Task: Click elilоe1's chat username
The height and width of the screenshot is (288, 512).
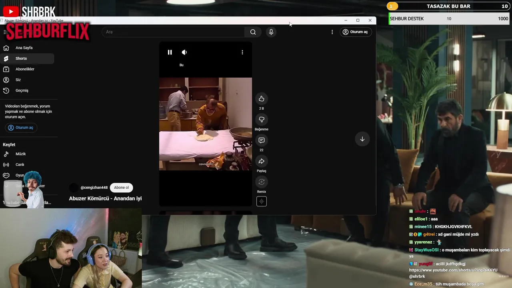Action: click(x=421, y=219)
